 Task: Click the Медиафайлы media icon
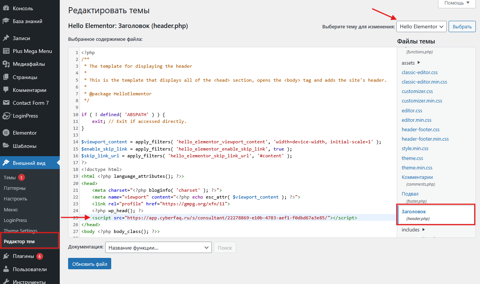[6, 64]
